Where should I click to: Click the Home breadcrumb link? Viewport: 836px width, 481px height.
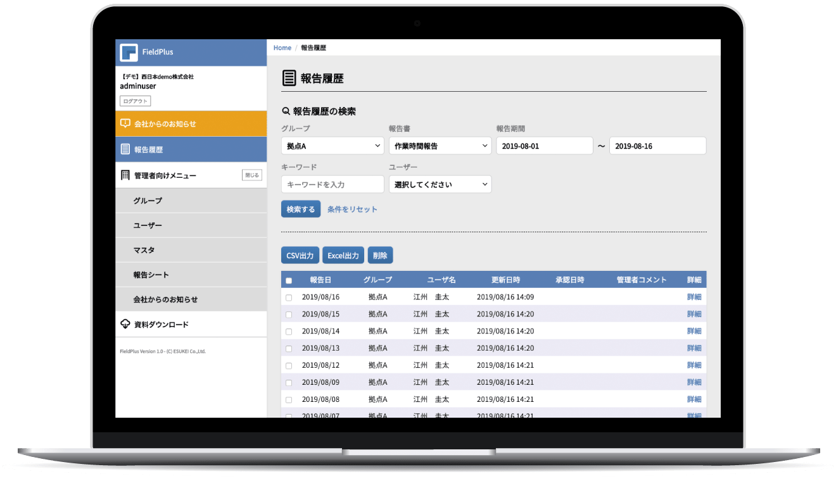click(x=282, y=48)
